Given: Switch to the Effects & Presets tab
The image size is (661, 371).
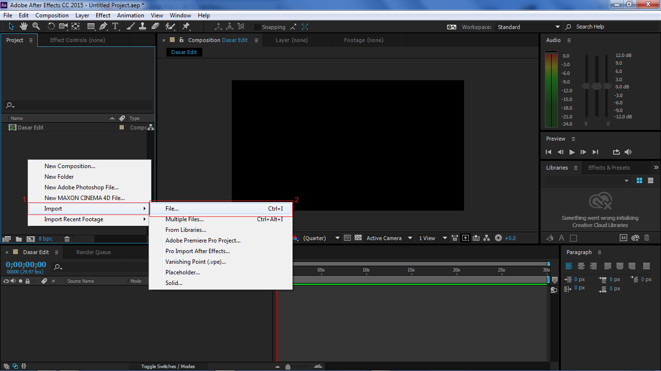Looking at the screenshot, I should tap(609, 168).
